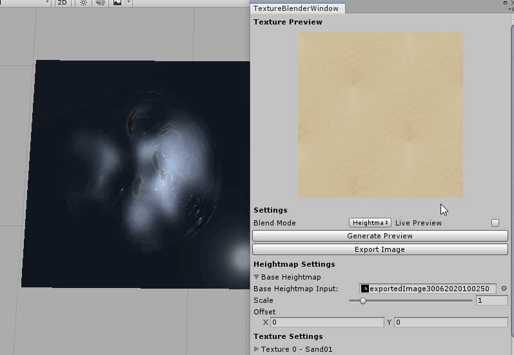Viewport: 514px width, 355px height.
Task: Toggle scene audio speaker icon
Action: pos(100,3)
